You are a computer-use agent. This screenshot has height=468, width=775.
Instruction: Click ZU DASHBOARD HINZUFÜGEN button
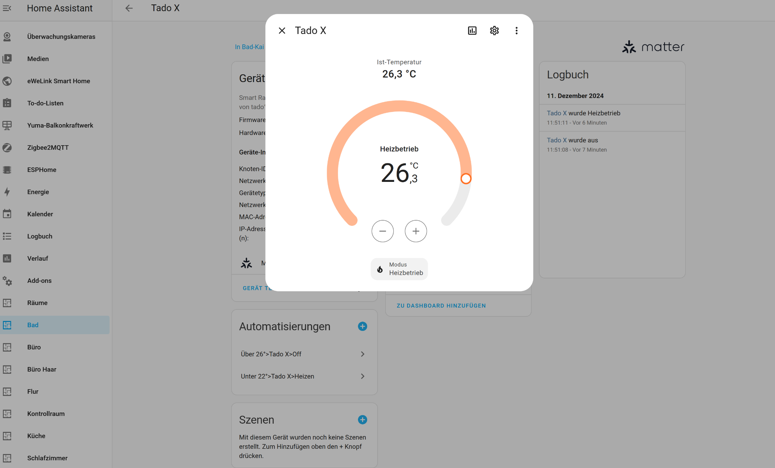click(x=441, y=306)
